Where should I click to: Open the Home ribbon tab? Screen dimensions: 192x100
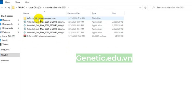click(8, 2)
